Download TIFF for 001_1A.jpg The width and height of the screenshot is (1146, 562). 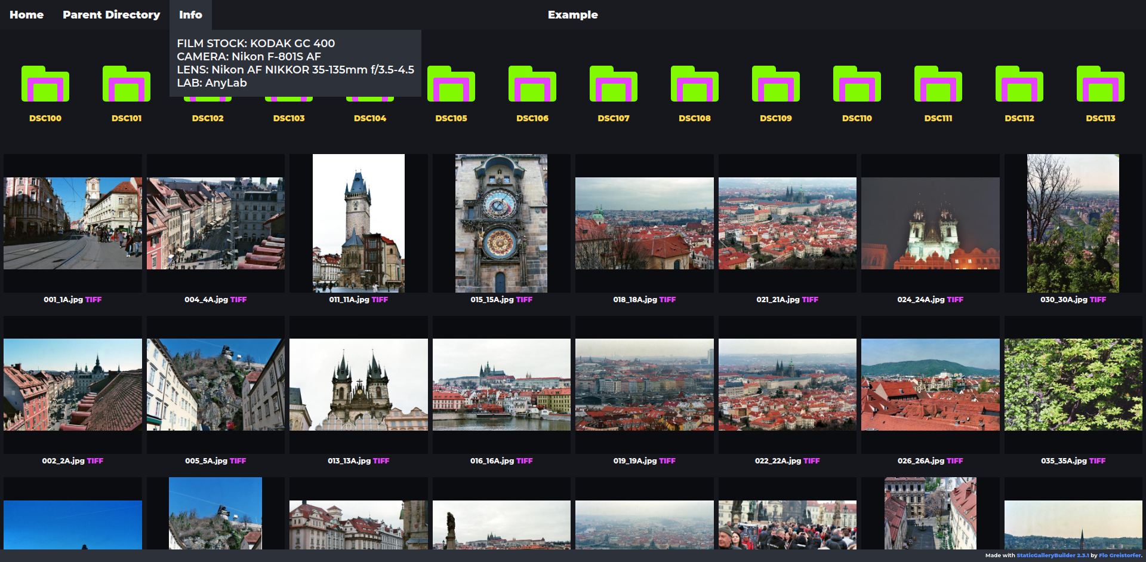[x=94, y=300]
